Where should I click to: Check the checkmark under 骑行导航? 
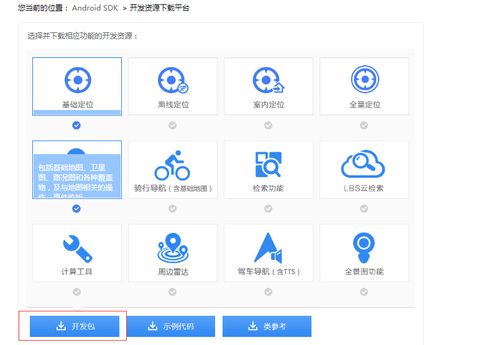[172, 209]
